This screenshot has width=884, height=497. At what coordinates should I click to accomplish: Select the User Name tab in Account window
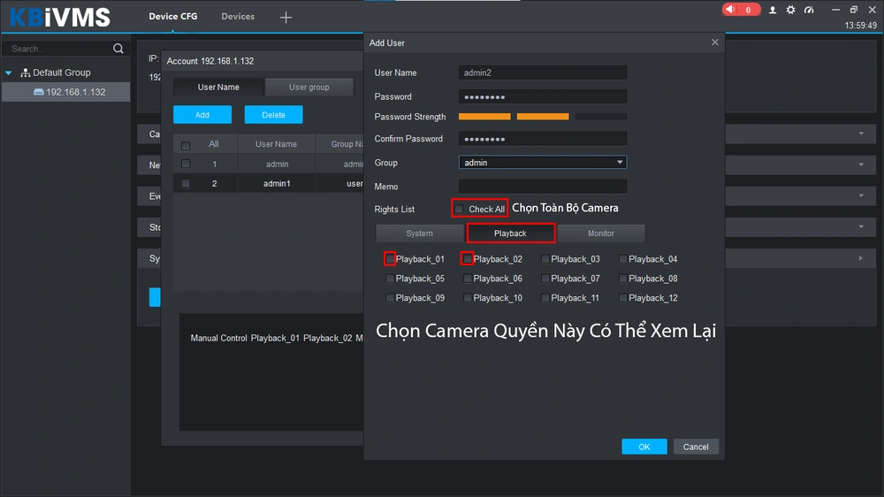(218, 87)
